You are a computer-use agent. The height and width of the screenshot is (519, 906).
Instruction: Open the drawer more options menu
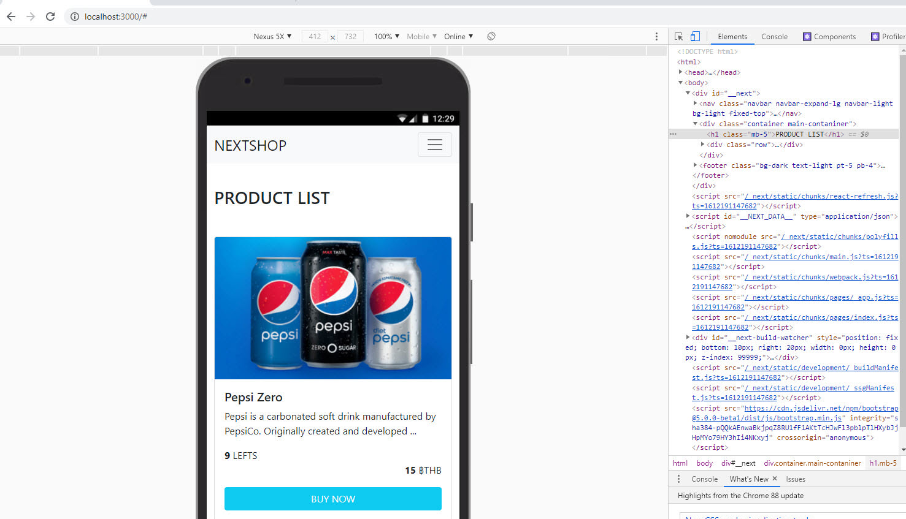(x=678, y=479)
